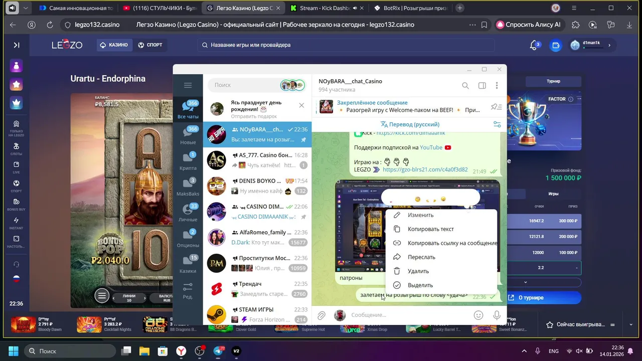Expand d1man1k profile menu arrow
Screen dimensions: 642x361
[609, 45]
